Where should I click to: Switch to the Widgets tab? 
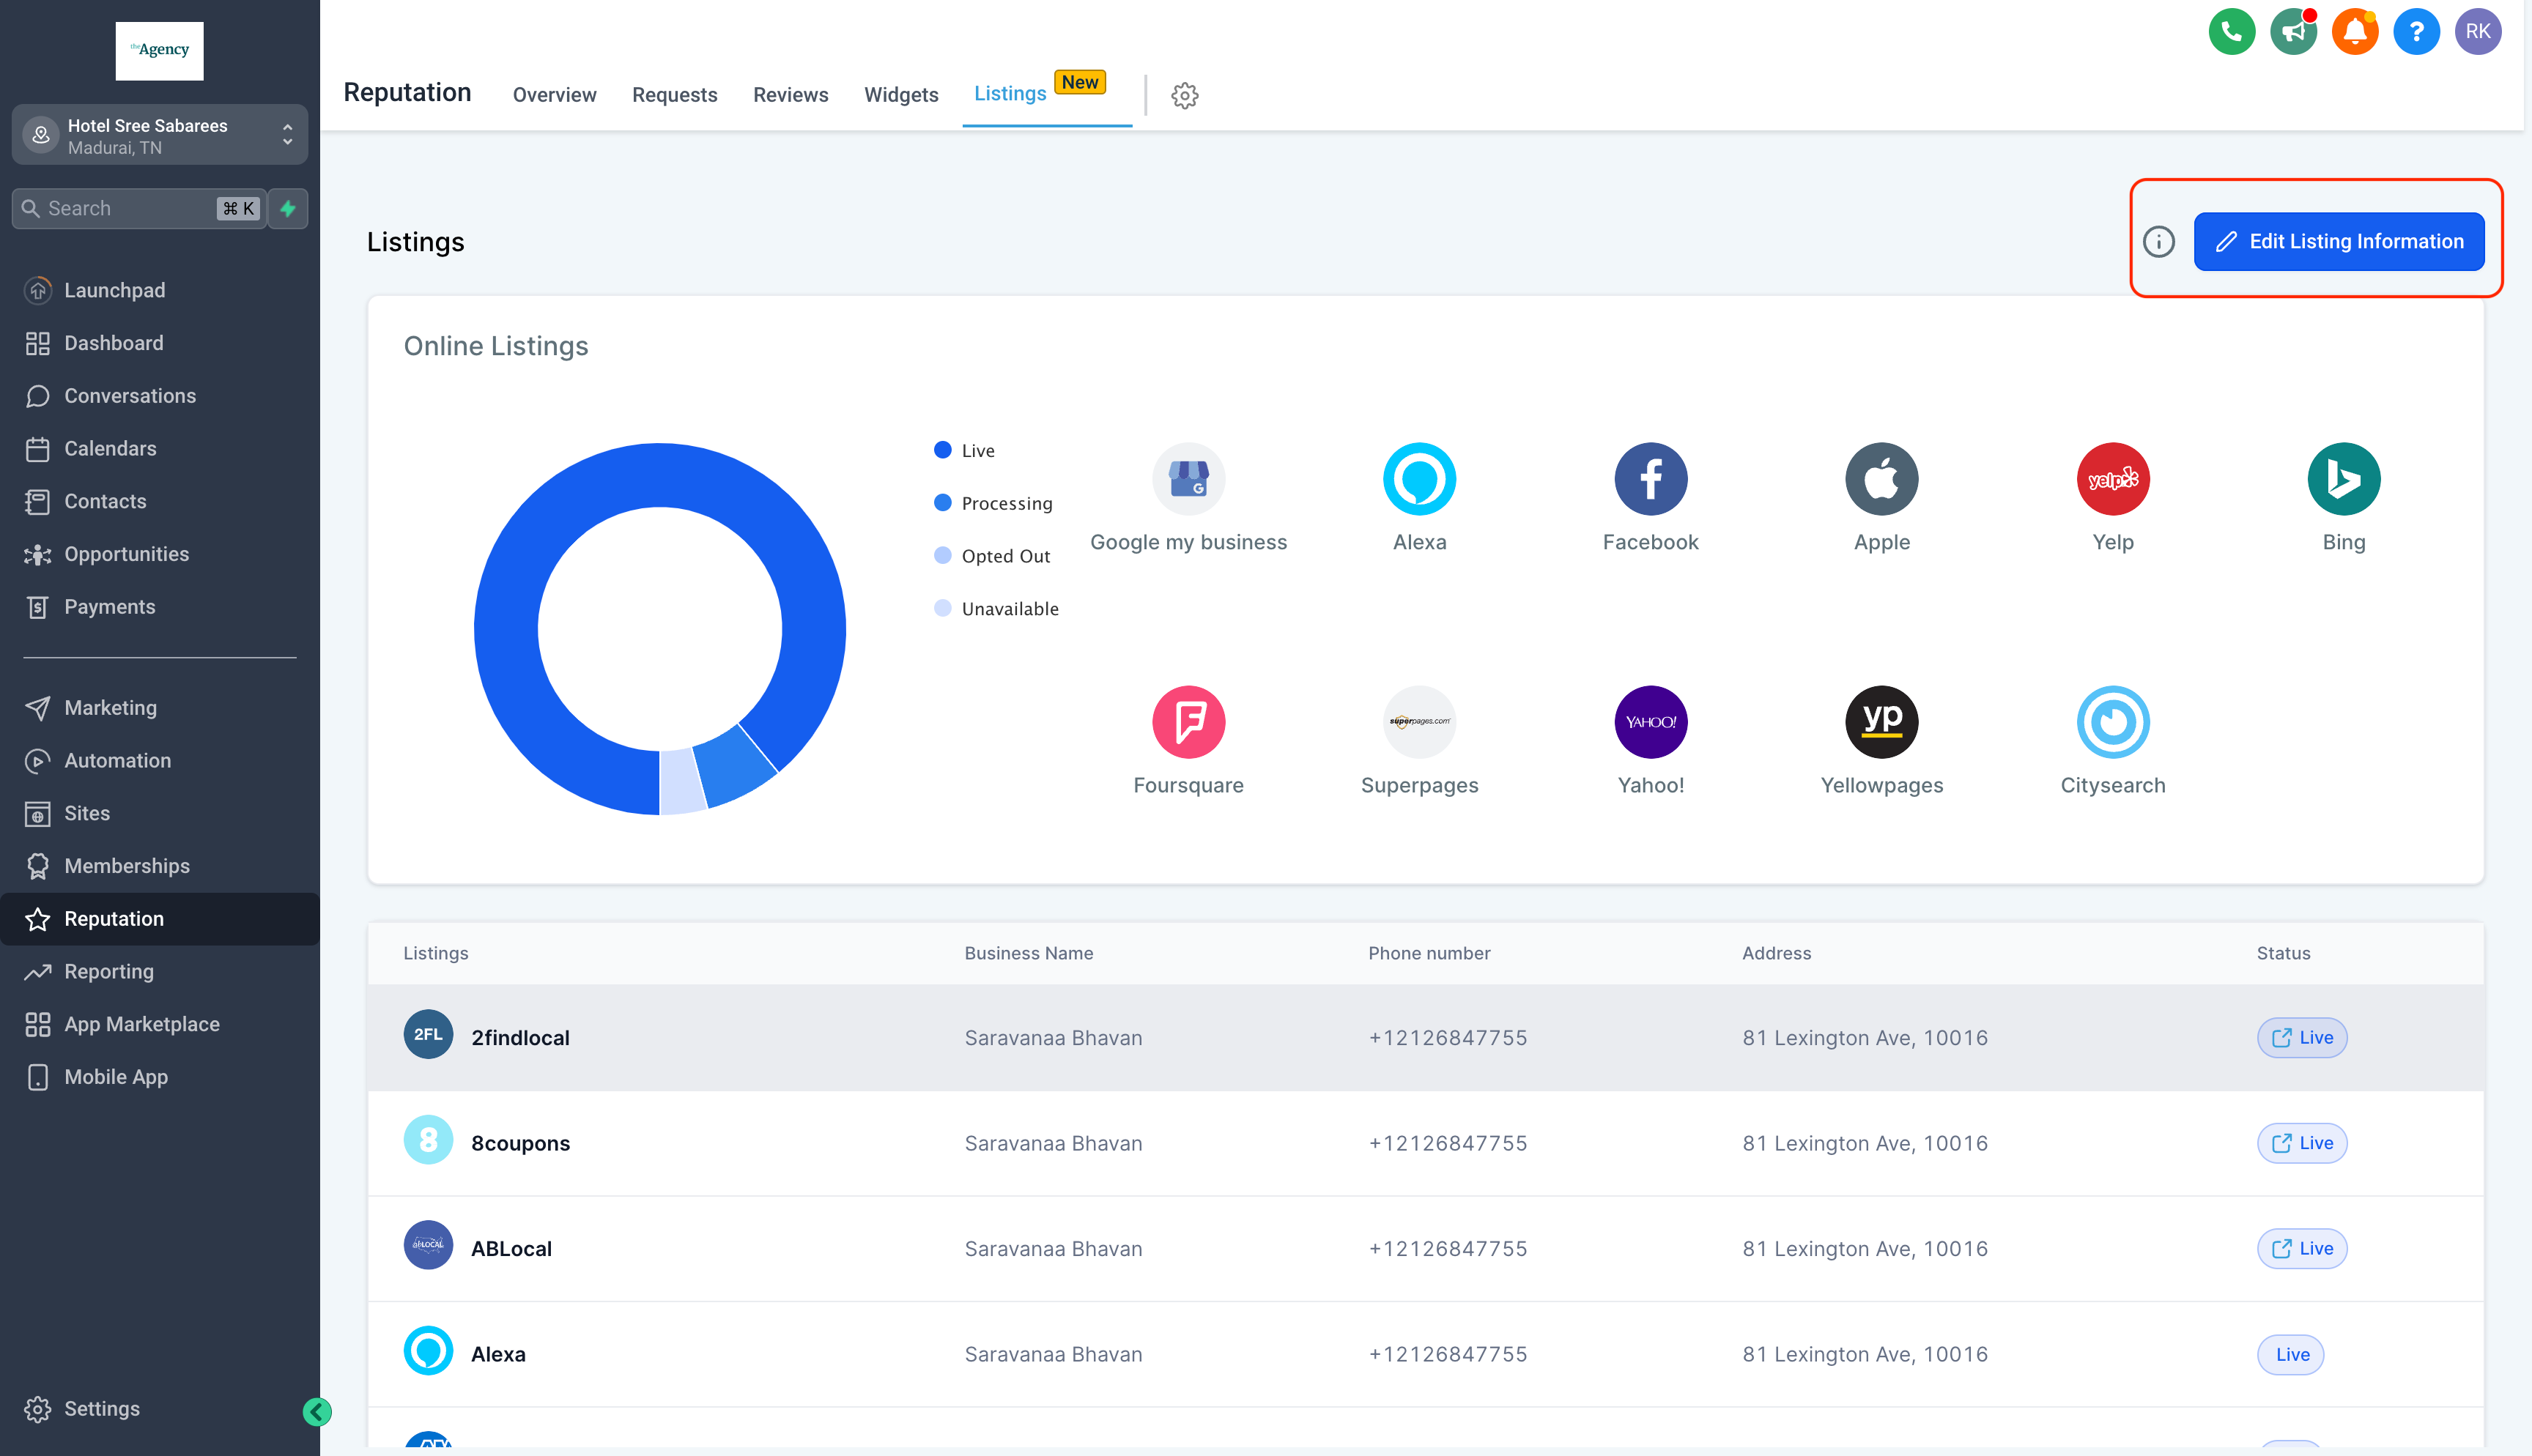point(901,95)
